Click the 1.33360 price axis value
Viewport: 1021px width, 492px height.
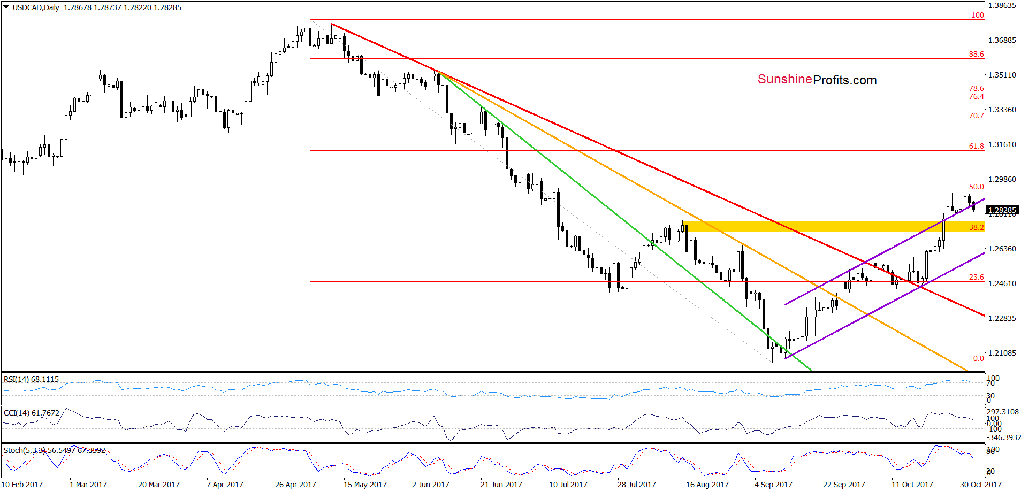[x=1002, y=110]
